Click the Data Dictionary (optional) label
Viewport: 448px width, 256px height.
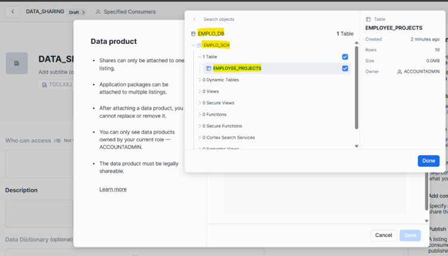[x=39, y=239]
